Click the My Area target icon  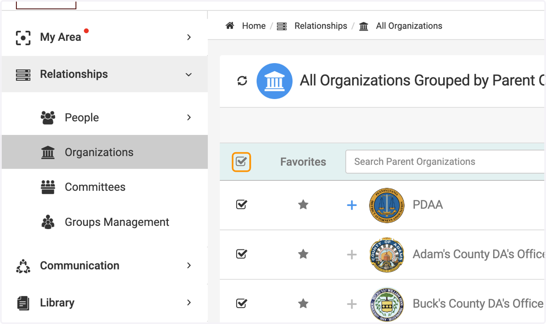tap(23, 38)
